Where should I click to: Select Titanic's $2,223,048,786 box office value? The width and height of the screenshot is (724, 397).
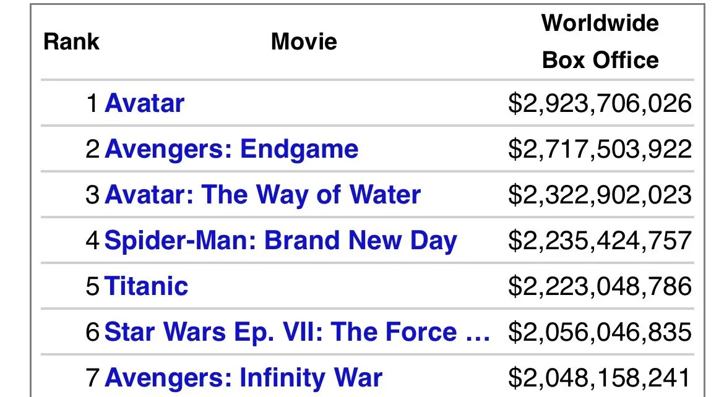(x=600, y=286)
